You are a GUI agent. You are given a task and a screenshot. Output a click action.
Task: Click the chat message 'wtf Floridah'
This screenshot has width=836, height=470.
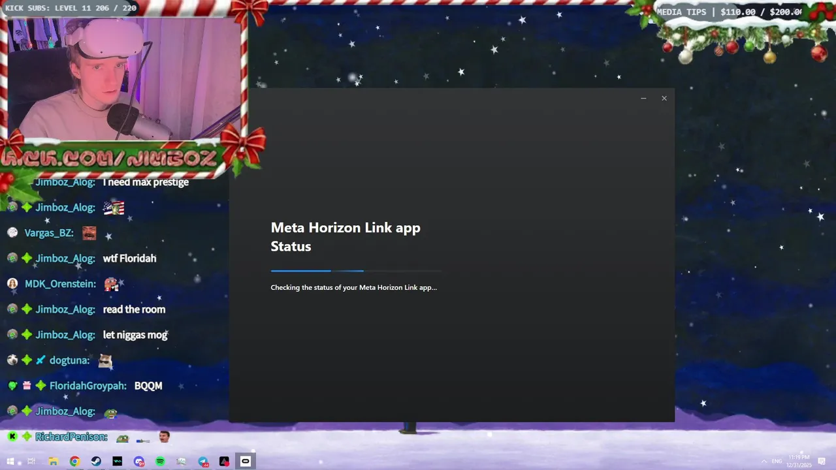(x=129, y=258)
